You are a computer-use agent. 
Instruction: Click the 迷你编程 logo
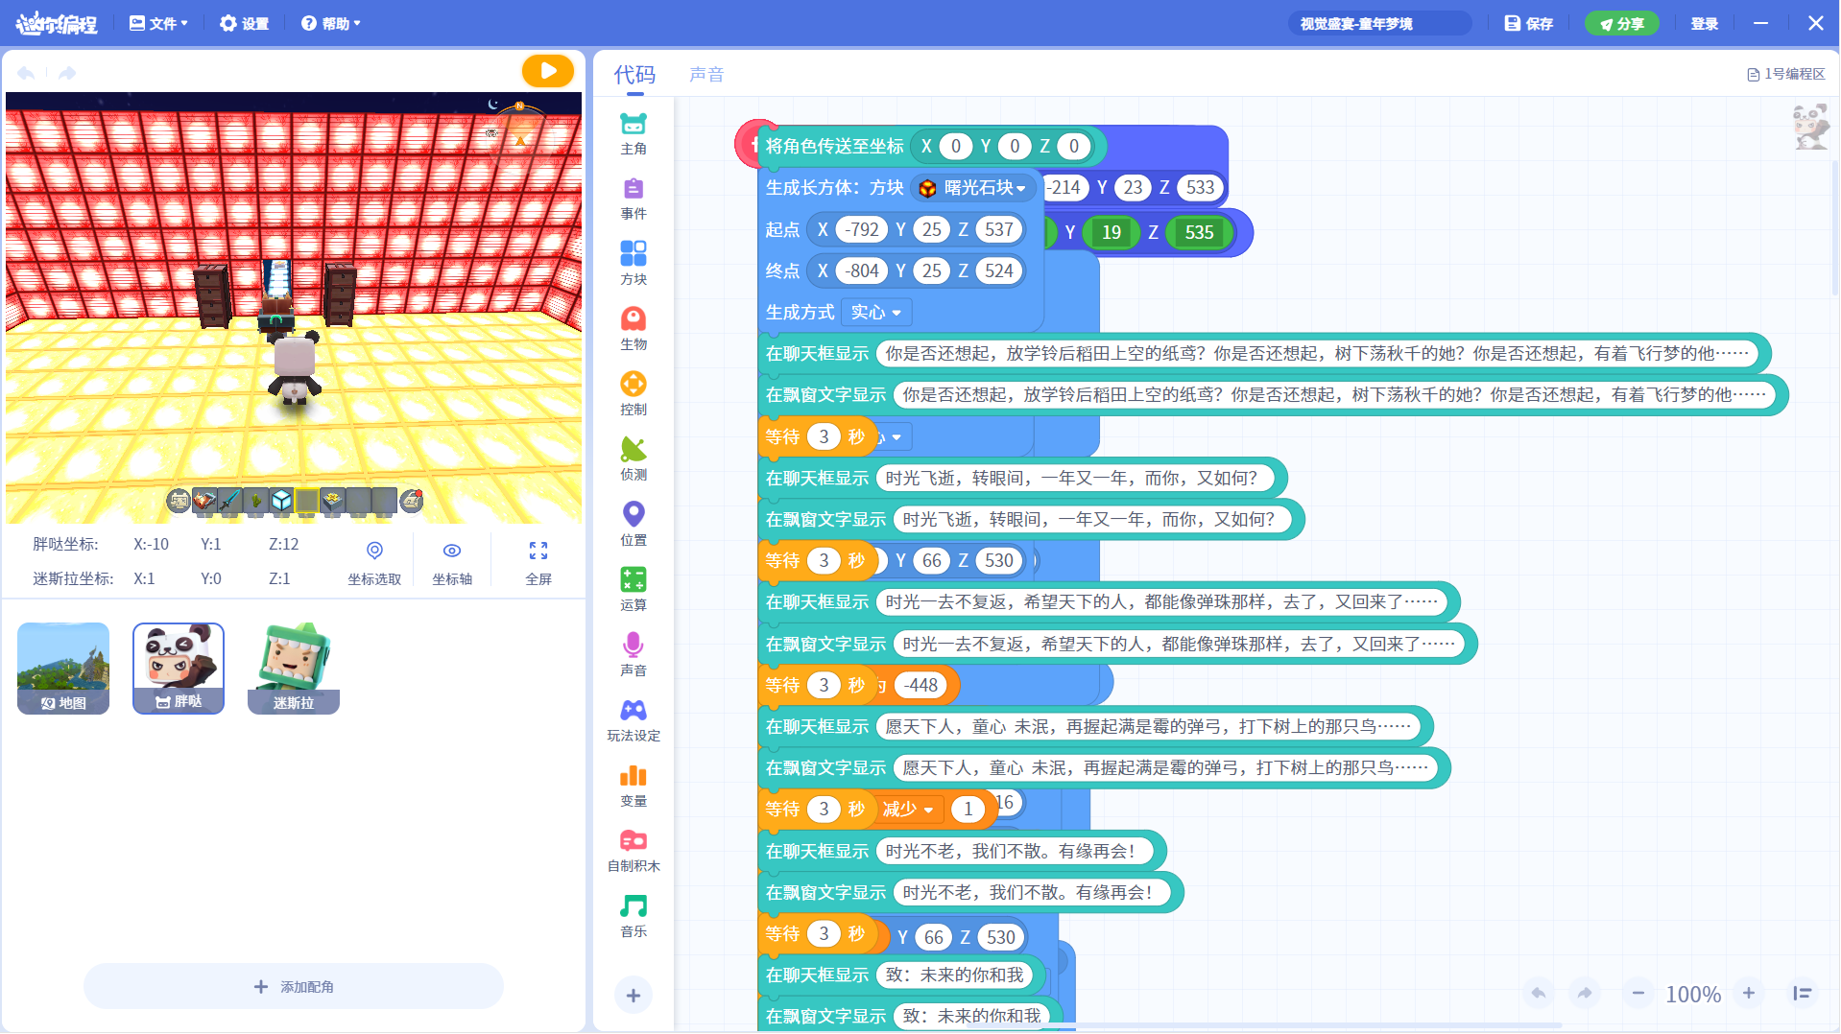(56, 23)
